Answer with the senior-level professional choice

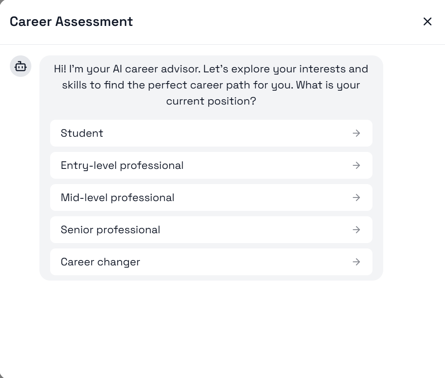click(211, 230)
